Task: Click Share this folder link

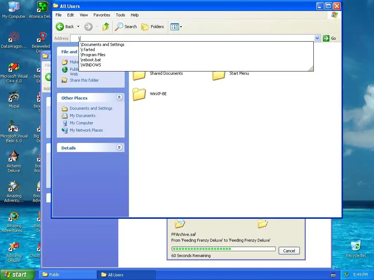Action: pyautogui.click(x=84, y=80)
